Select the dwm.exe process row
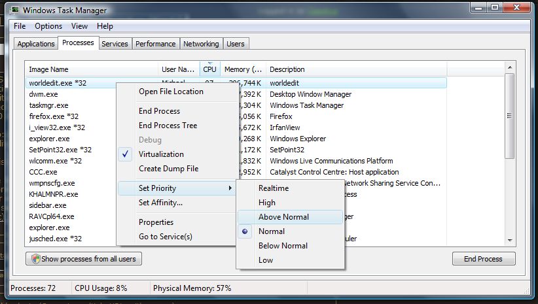 43,94
